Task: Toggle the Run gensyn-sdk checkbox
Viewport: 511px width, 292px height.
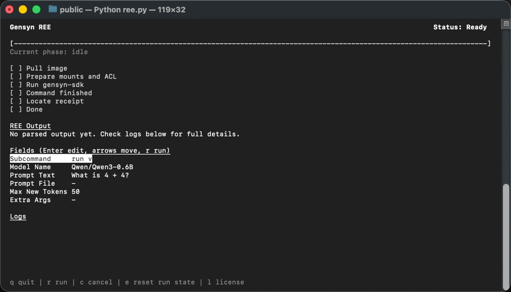Action: [17, 85]
